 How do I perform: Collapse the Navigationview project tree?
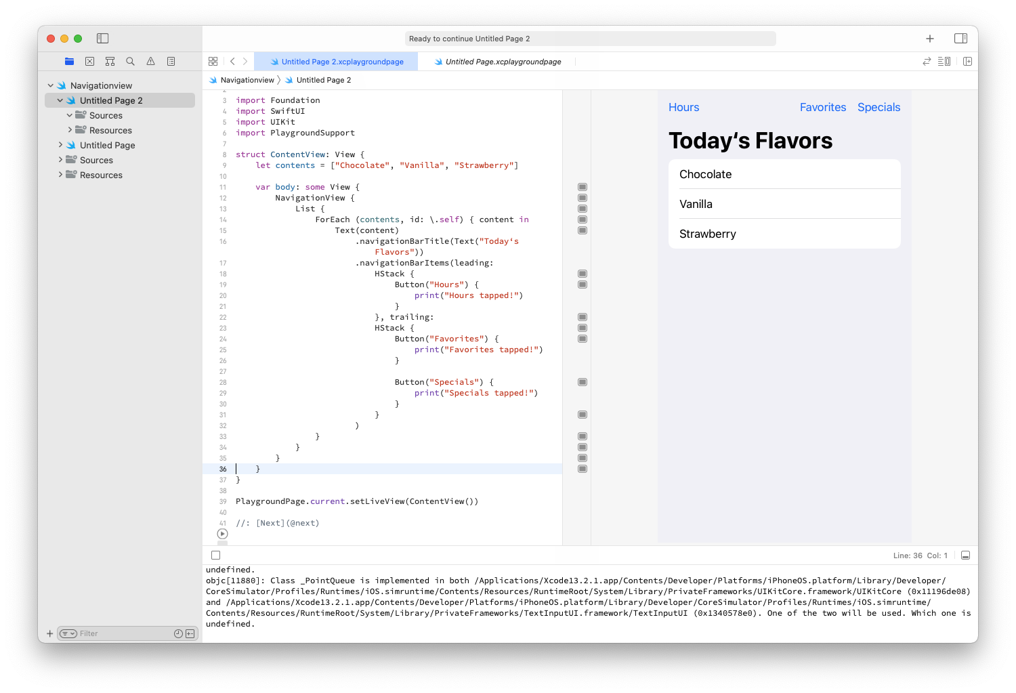coord(51,85)
